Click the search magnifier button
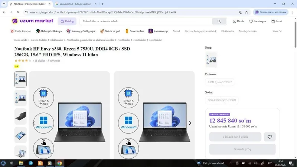The image size is (297, 167). tap(219, 21)
